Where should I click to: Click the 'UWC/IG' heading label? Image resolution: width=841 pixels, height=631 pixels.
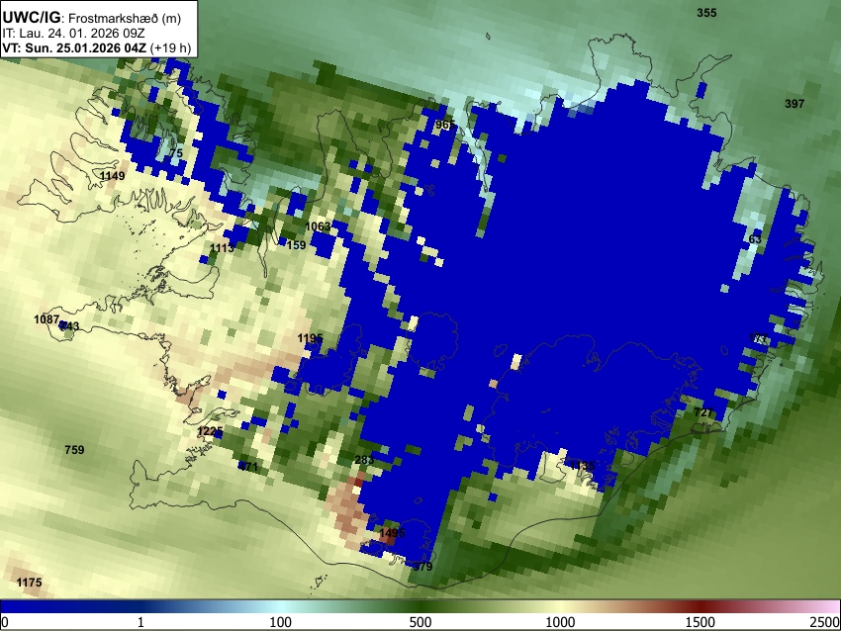(x=31, y=17)
